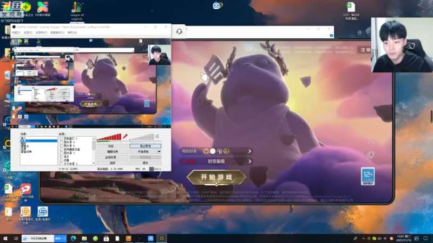Open the spreadsheet file on desktop top right
Image resolution: width=433 pixels, height=243 pixels.
[x=351, y=11]
